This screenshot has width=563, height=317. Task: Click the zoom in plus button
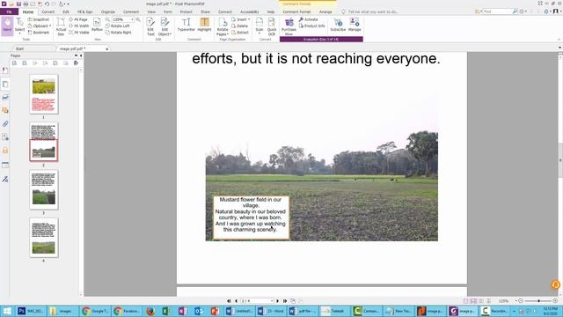555,301
